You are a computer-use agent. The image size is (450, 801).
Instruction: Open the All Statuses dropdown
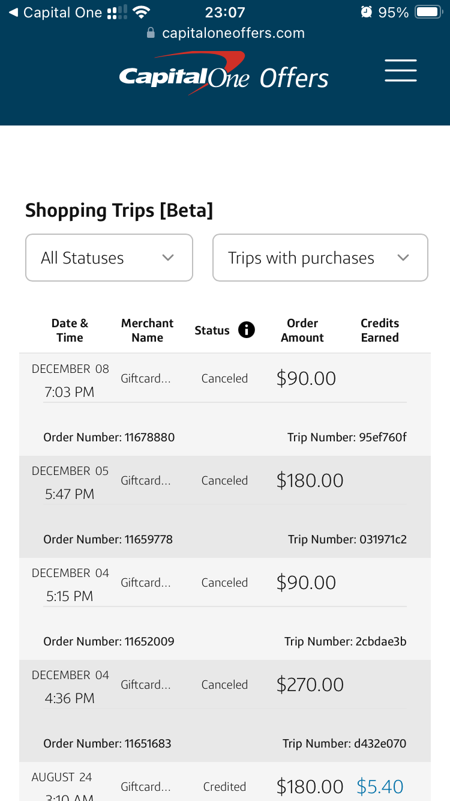(109, 258)
